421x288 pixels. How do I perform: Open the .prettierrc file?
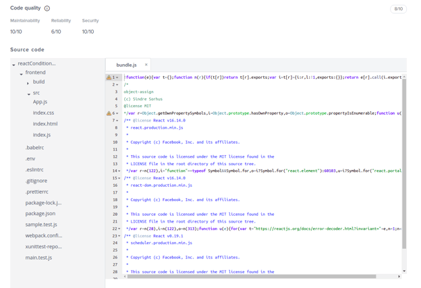coord(37,192)
